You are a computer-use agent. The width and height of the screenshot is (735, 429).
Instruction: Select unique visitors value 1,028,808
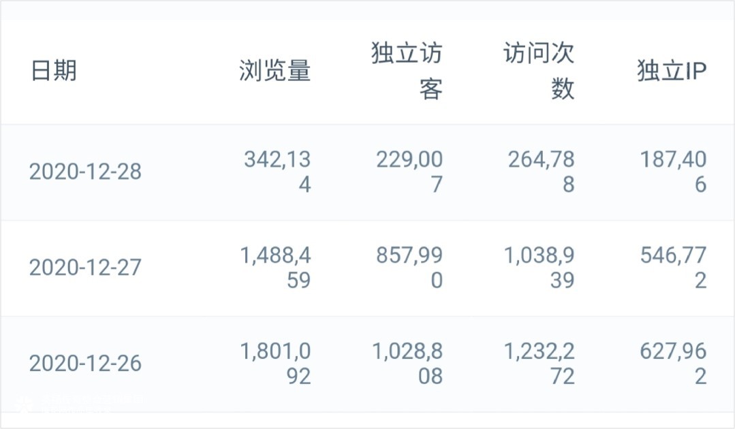[x=407, y=364]
